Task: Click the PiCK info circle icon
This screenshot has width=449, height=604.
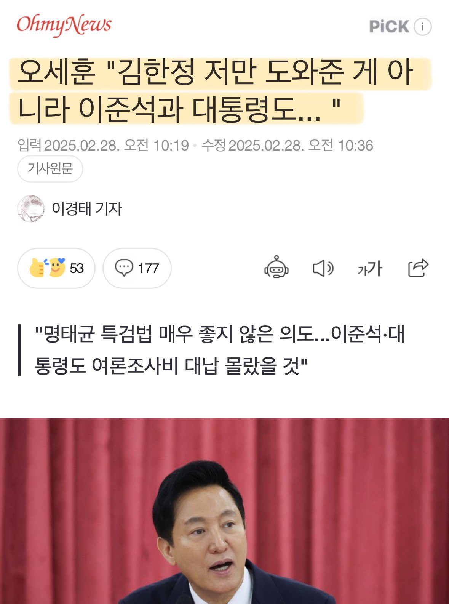Action: pyautogui.click(x=422, y=27)
